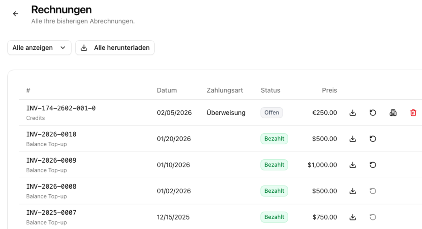Navigate back with the left arrow icon
The height and width of the screenshot is (229, 422).
tap(15, 14)
